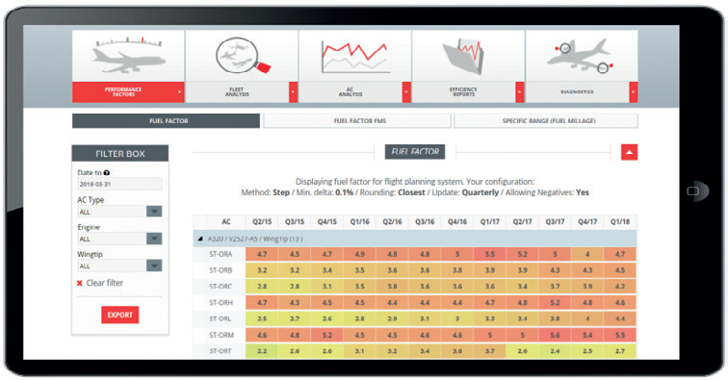Click the Clear filter link

(104, 283)
